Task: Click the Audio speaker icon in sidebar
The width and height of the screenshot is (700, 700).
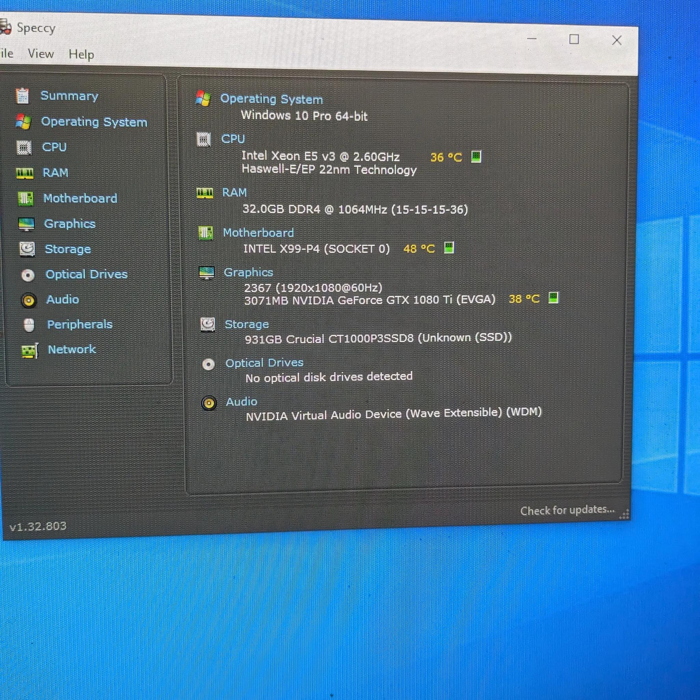Action: tap(29, 300)
